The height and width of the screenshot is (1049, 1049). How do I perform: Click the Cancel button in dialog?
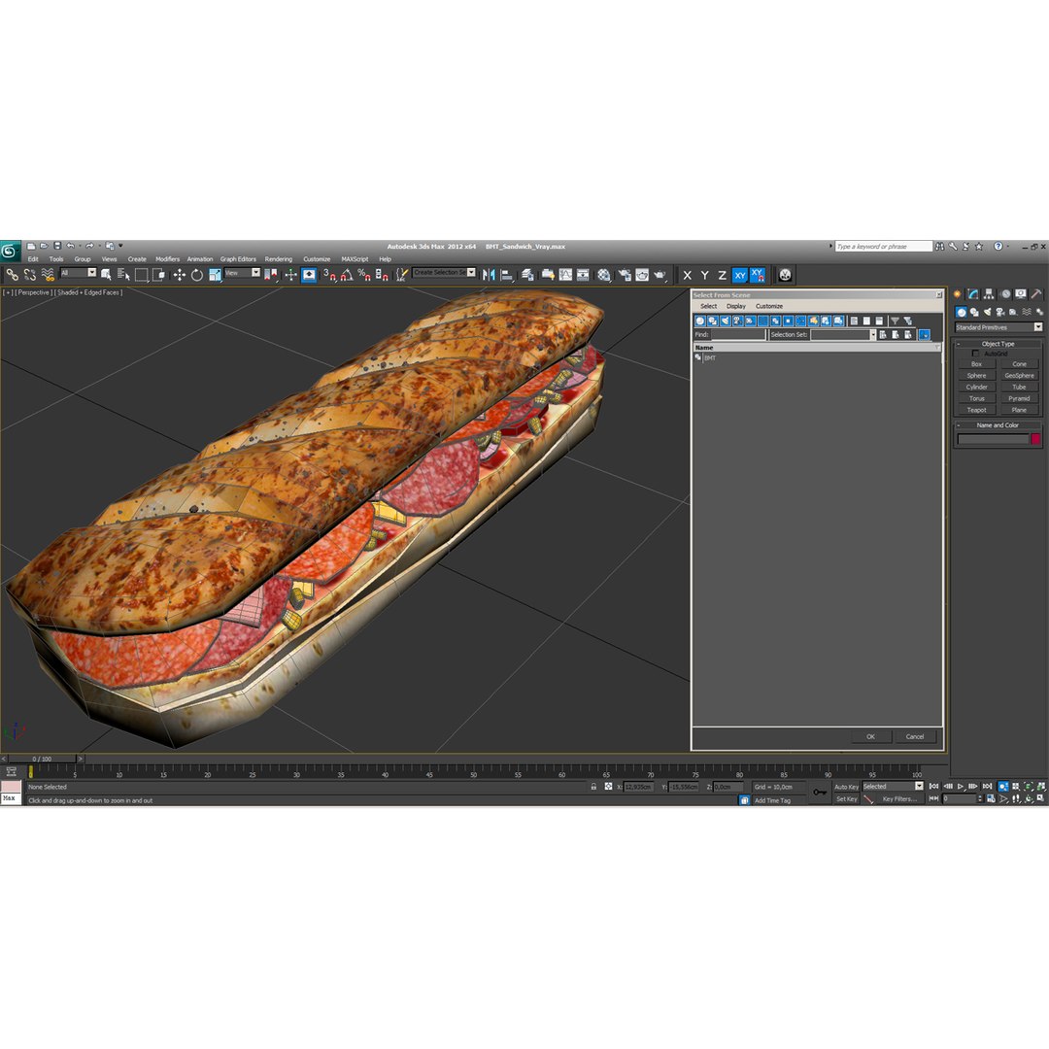[x=915, y=736]
